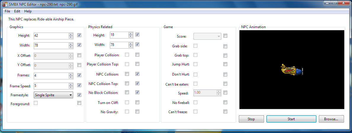
Task: Uncheck the Graphics Height enable checkbox
Action: click(79, 35)
